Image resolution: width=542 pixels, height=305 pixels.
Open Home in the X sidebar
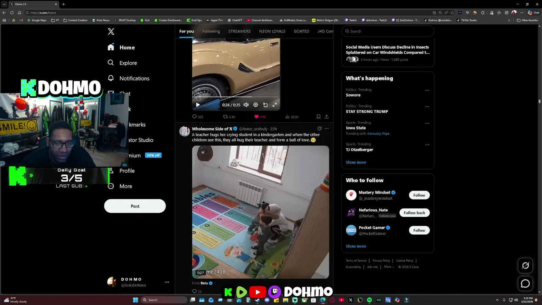[121, 47]
